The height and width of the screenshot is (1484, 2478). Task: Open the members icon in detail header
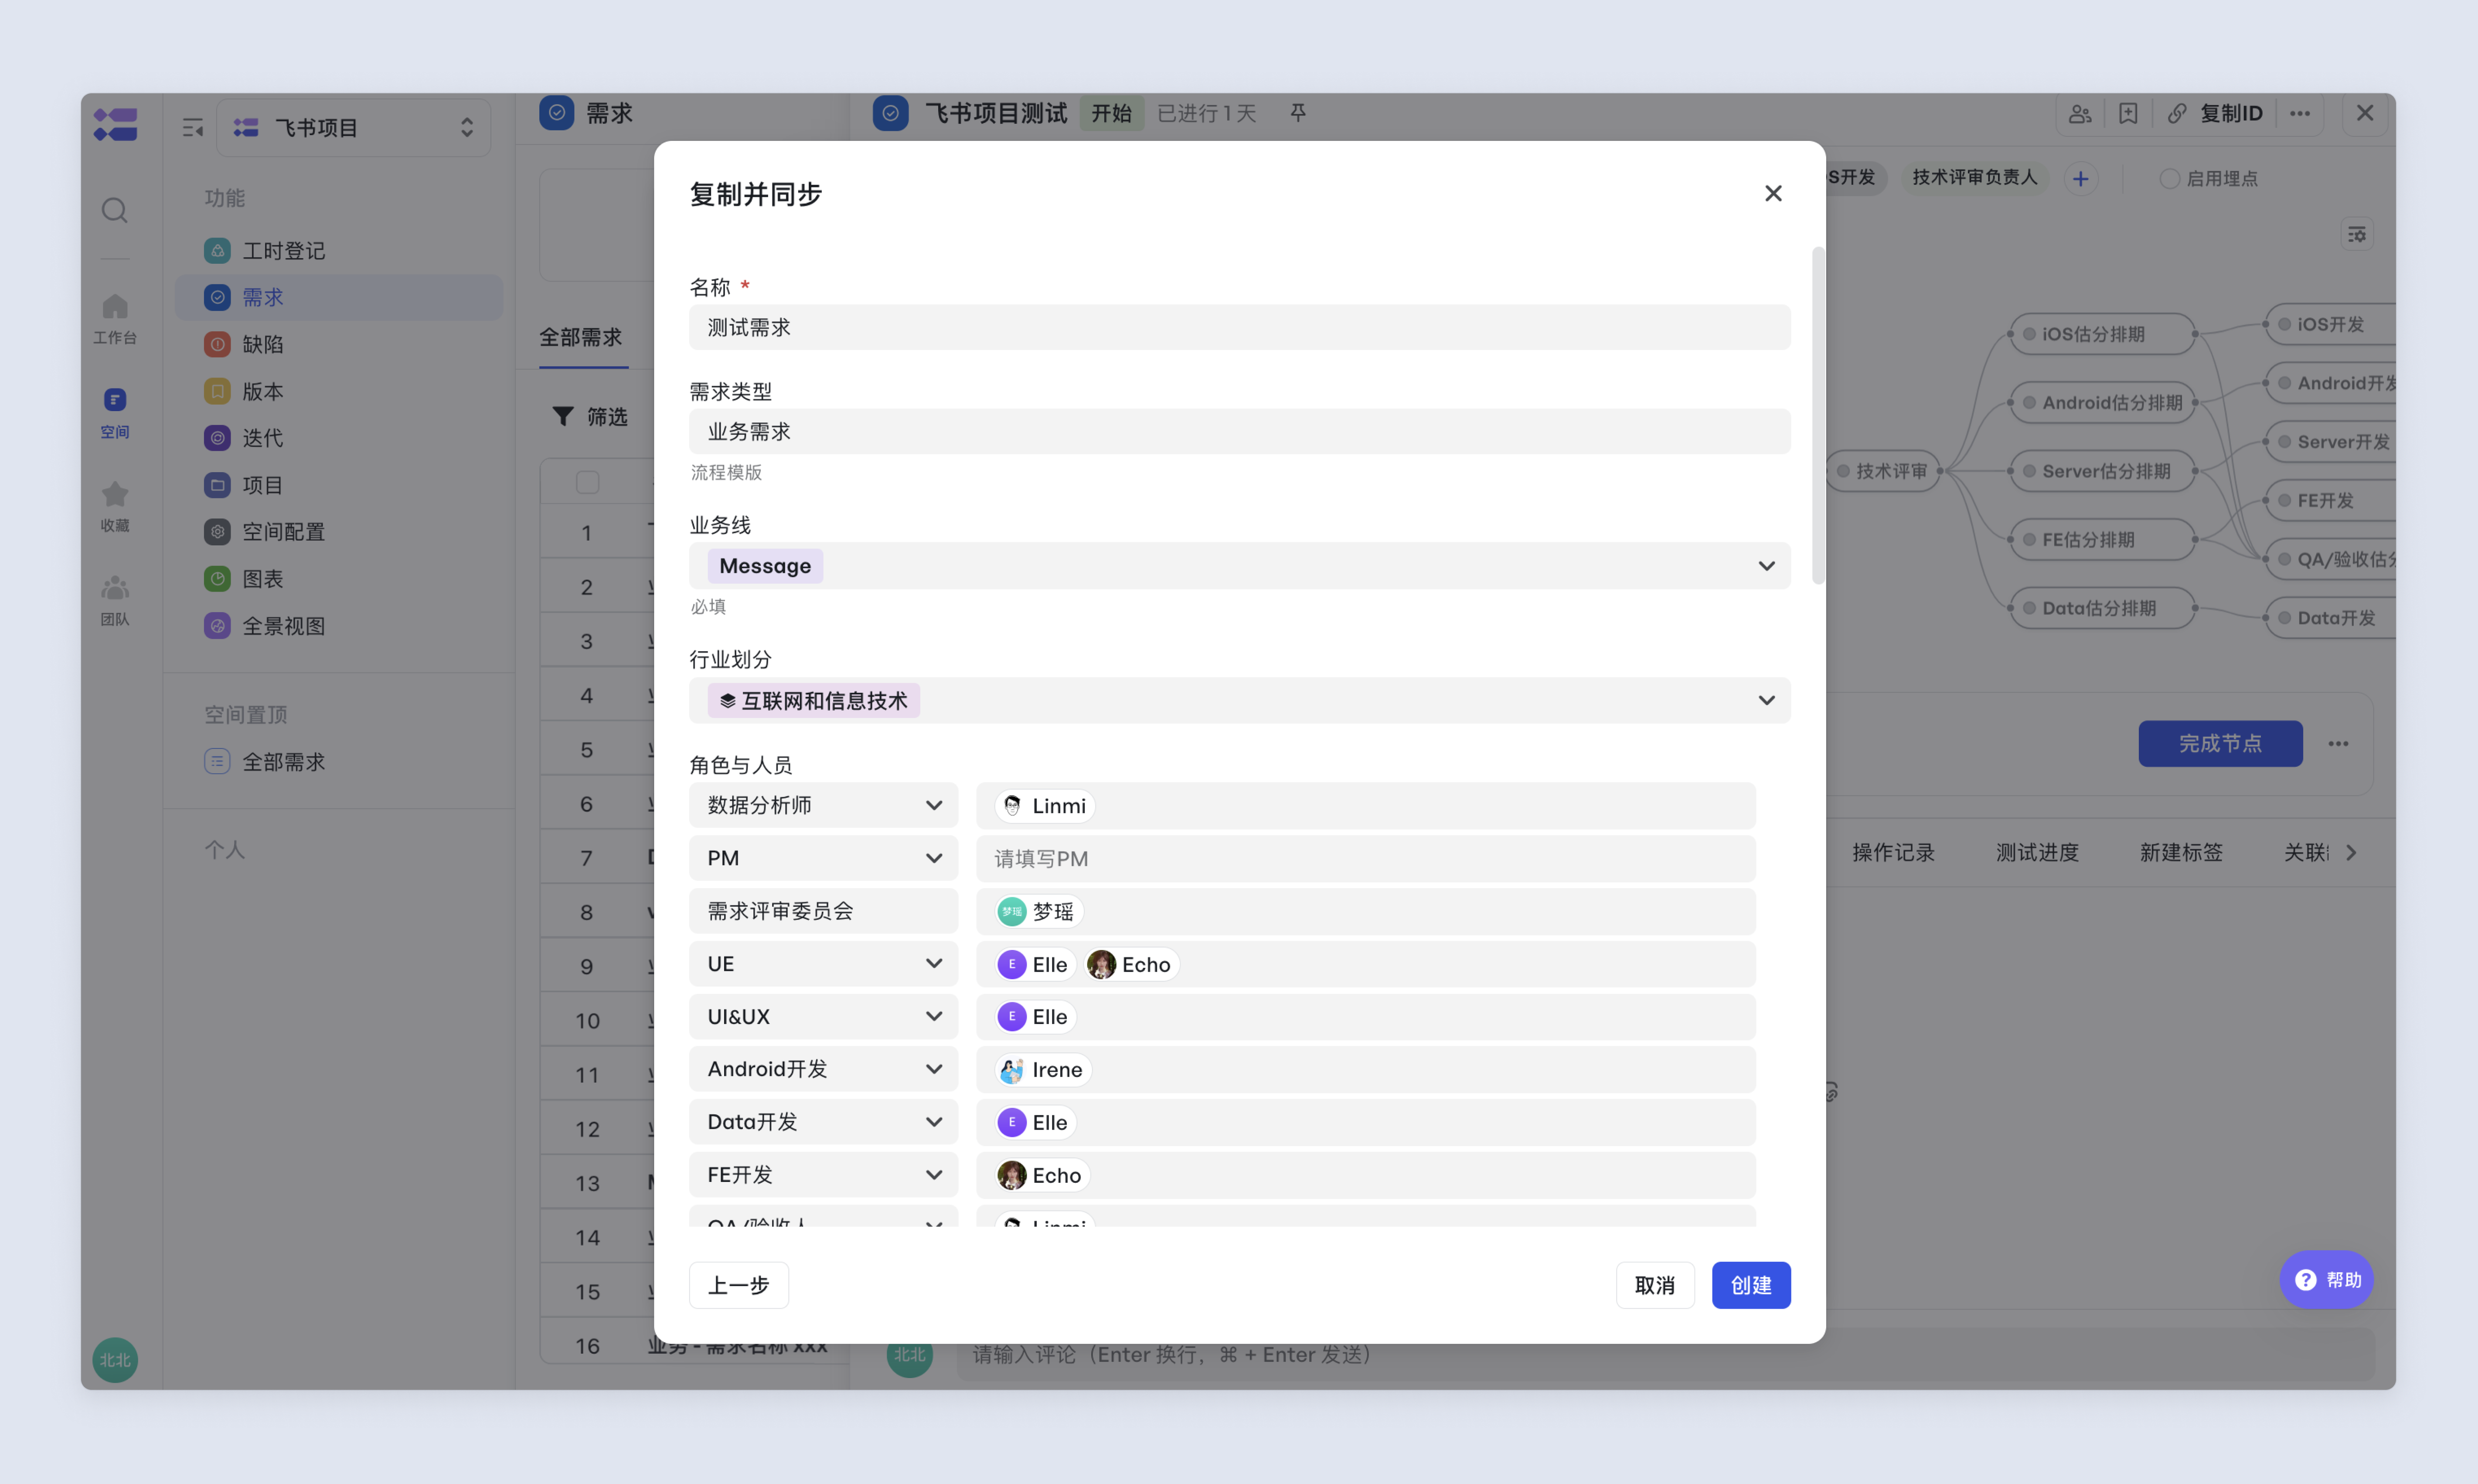(2080, 114)
